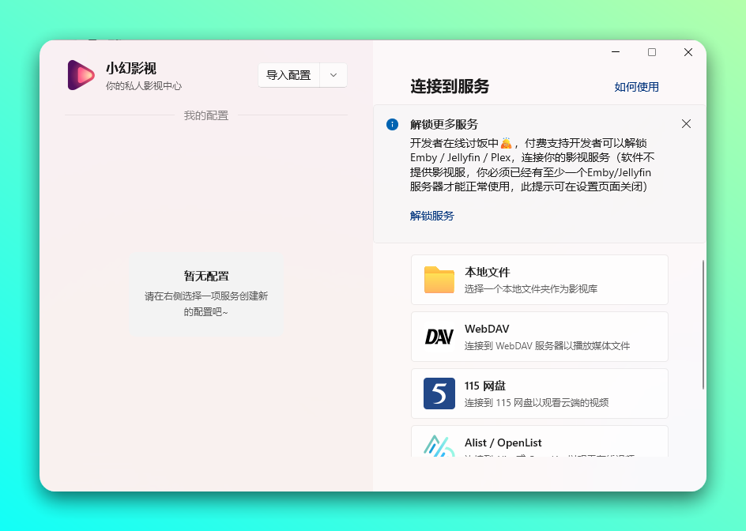
Task: Click the 115 网盘 logo icon
Action: [x=439, y=394]
